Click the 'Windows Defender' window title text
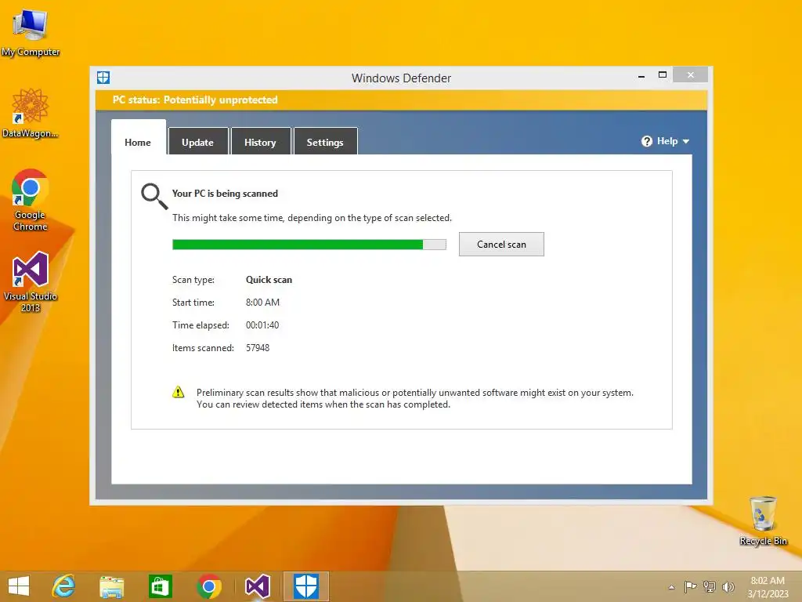 click(401, 78)
